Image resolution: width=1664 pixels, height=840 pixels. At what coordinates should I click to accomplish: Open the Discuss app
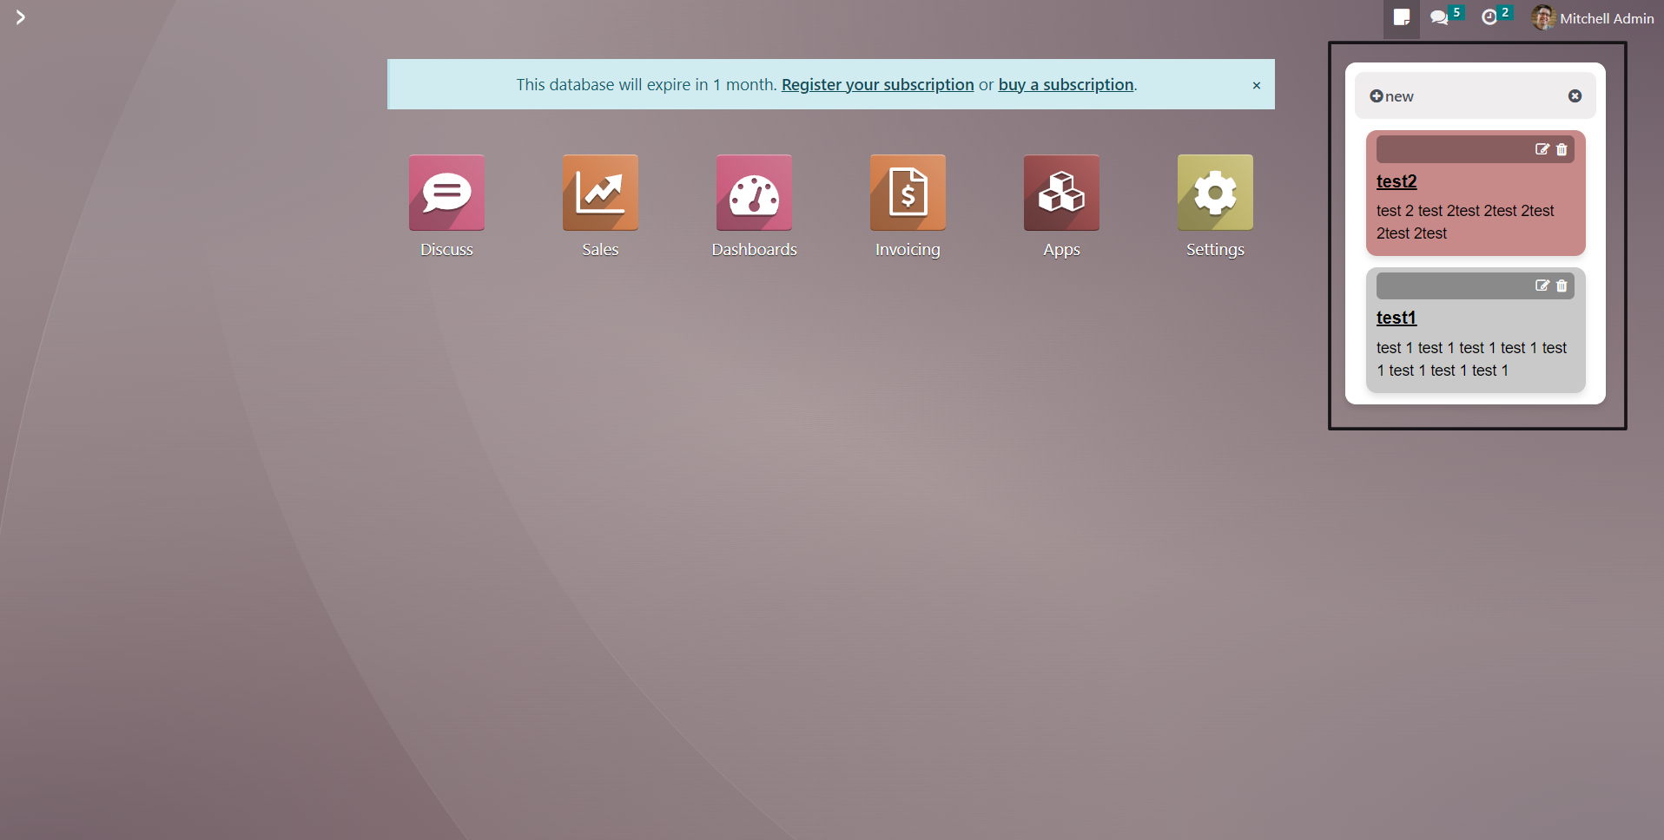coord(446,193)
